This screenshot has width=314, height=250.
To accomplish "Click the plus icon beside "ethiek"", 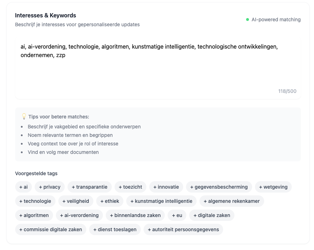I will click(x=103, y=201).
